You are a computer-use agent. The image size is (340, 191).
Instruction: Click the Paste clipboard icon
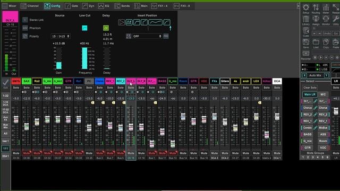pyautogui.click(x=336, y=42)
